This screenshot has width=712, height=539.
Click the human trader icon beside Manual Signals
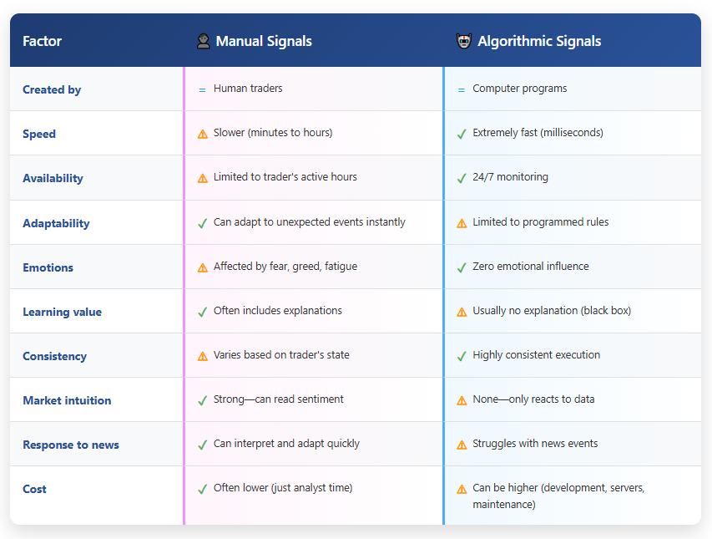[203, 41]
